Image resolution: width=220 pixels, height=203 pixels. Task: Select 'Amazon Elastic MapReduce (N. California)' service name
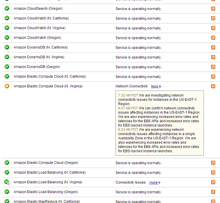tap(47, 201)
